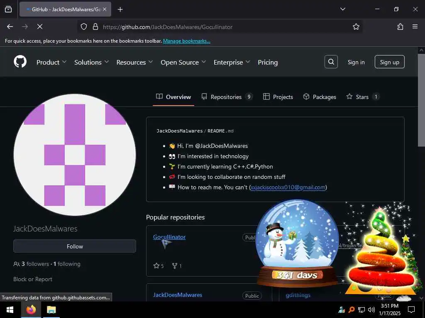This screenshot has width=425, height=318.
Task: Click the JackDoesMalwares profile avatar
Action: click(x=75, y=155)
